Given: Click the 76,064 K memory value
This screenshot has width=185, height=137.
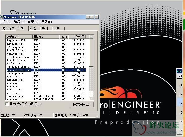Looking at the screenshot, I should tap(78, 77).
